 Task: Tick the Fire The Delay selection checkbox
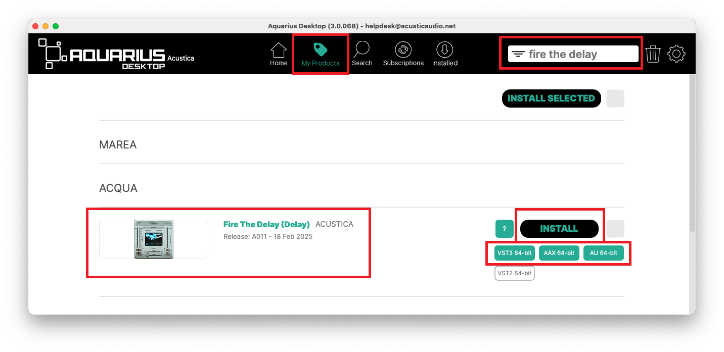pyautogui.click(x=615, y=229)
